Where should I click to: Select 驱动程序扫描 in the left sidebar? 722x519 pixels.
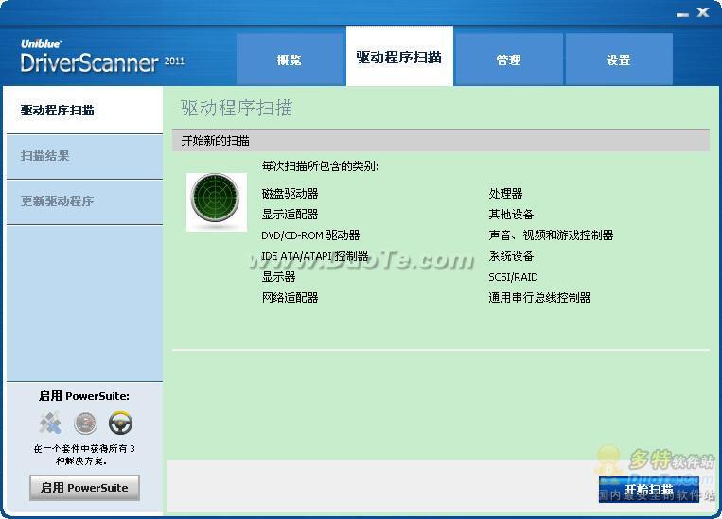[85, 111]
